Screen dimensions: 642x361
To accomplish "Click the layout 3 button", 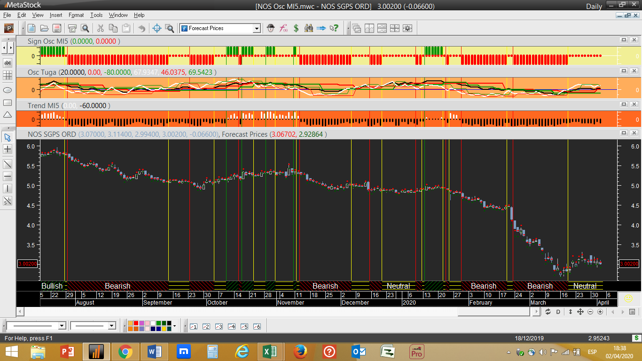I will pos(219,326).
